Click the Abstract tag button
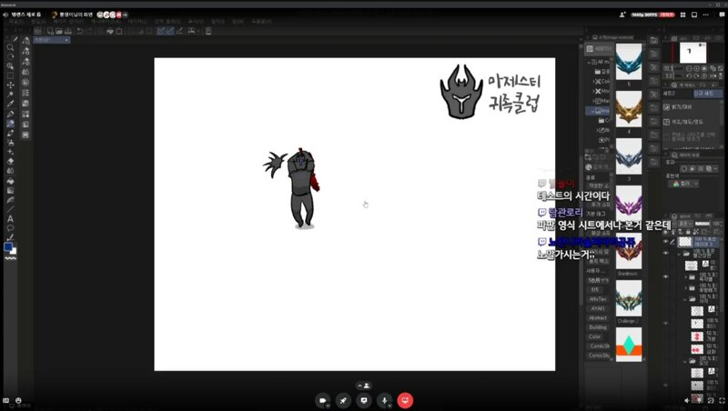The width and height of the screenshot is (728, 411). [x=598, y=317]
